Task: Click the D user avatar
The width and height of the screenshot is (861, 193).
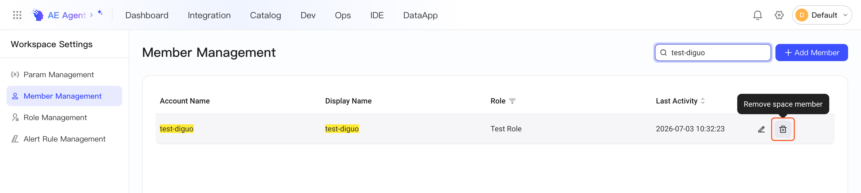Action: 802,15
